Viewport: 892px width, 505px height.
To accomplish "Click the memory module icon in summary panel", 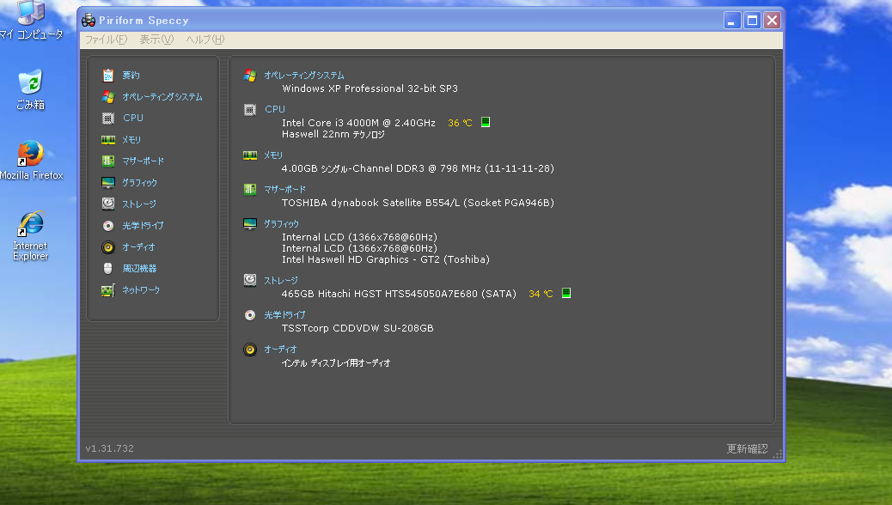I will coord(250,155).
